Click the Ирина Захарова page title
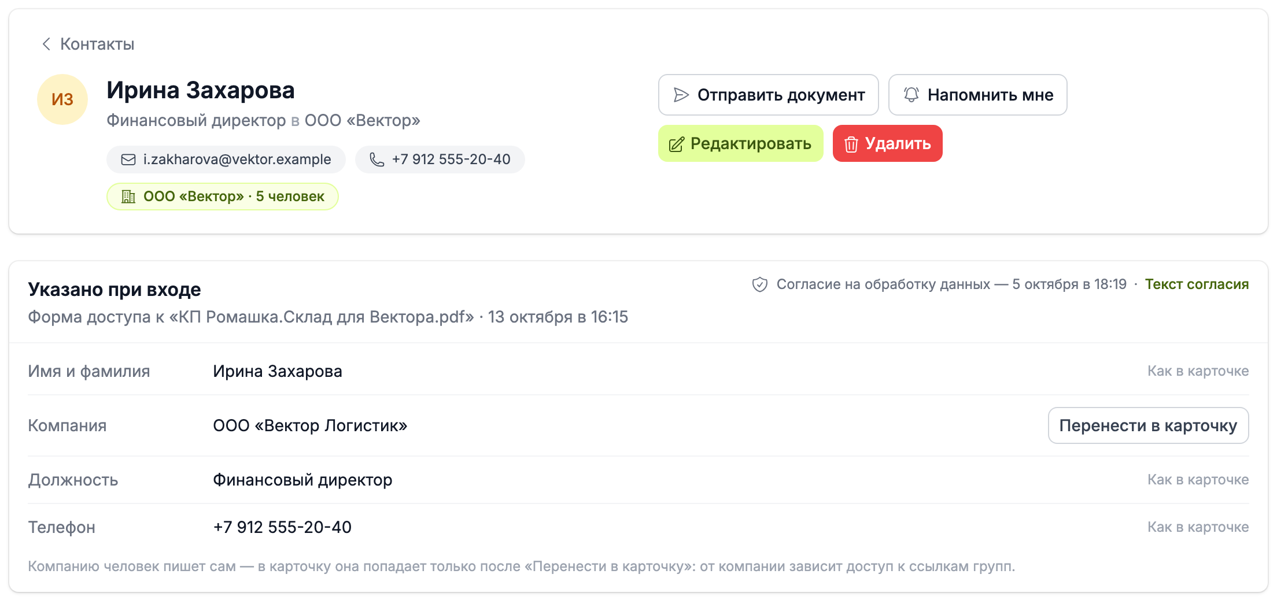Viewport: 1277px width, 600px height. click(201, 90)
